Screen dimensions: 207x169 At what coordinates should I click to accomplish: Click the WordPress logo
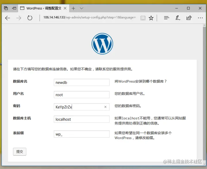click(x=102, y=44)
